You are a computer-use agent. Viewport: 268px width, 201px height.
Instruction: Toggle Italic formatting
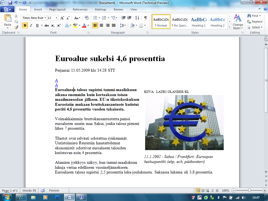(31, 25)
